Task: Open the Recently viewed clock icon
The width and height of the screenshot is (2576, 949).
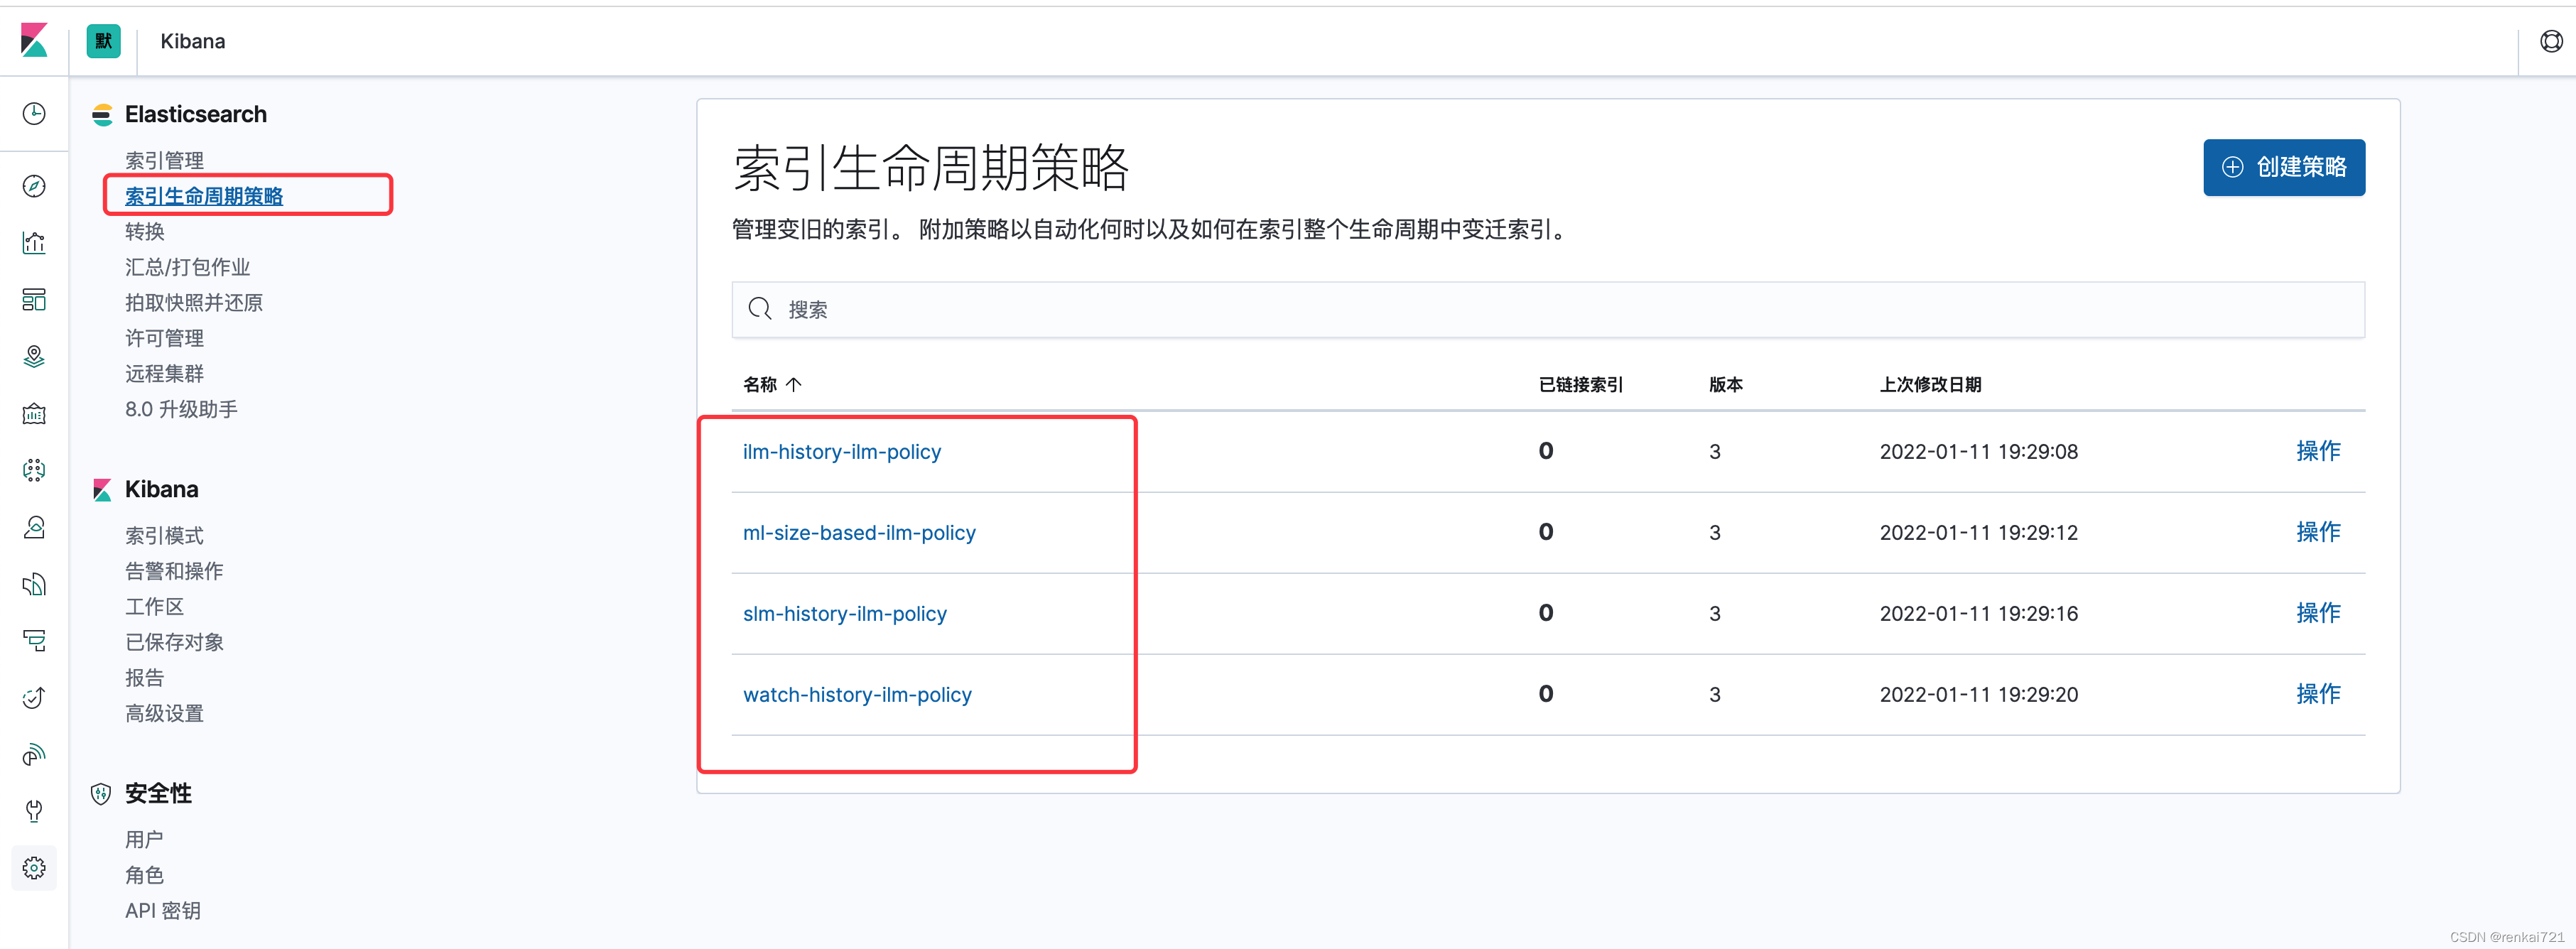Action: 34,113
